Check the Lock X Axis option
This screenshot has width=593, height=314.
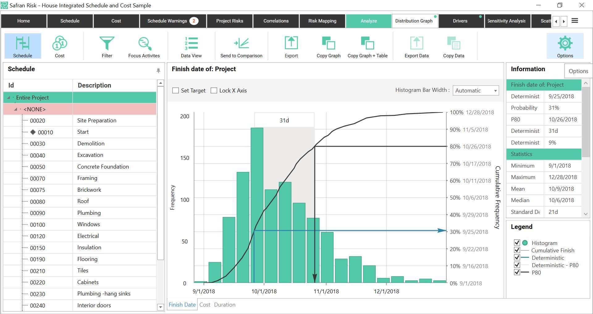[x=214, y=90]
